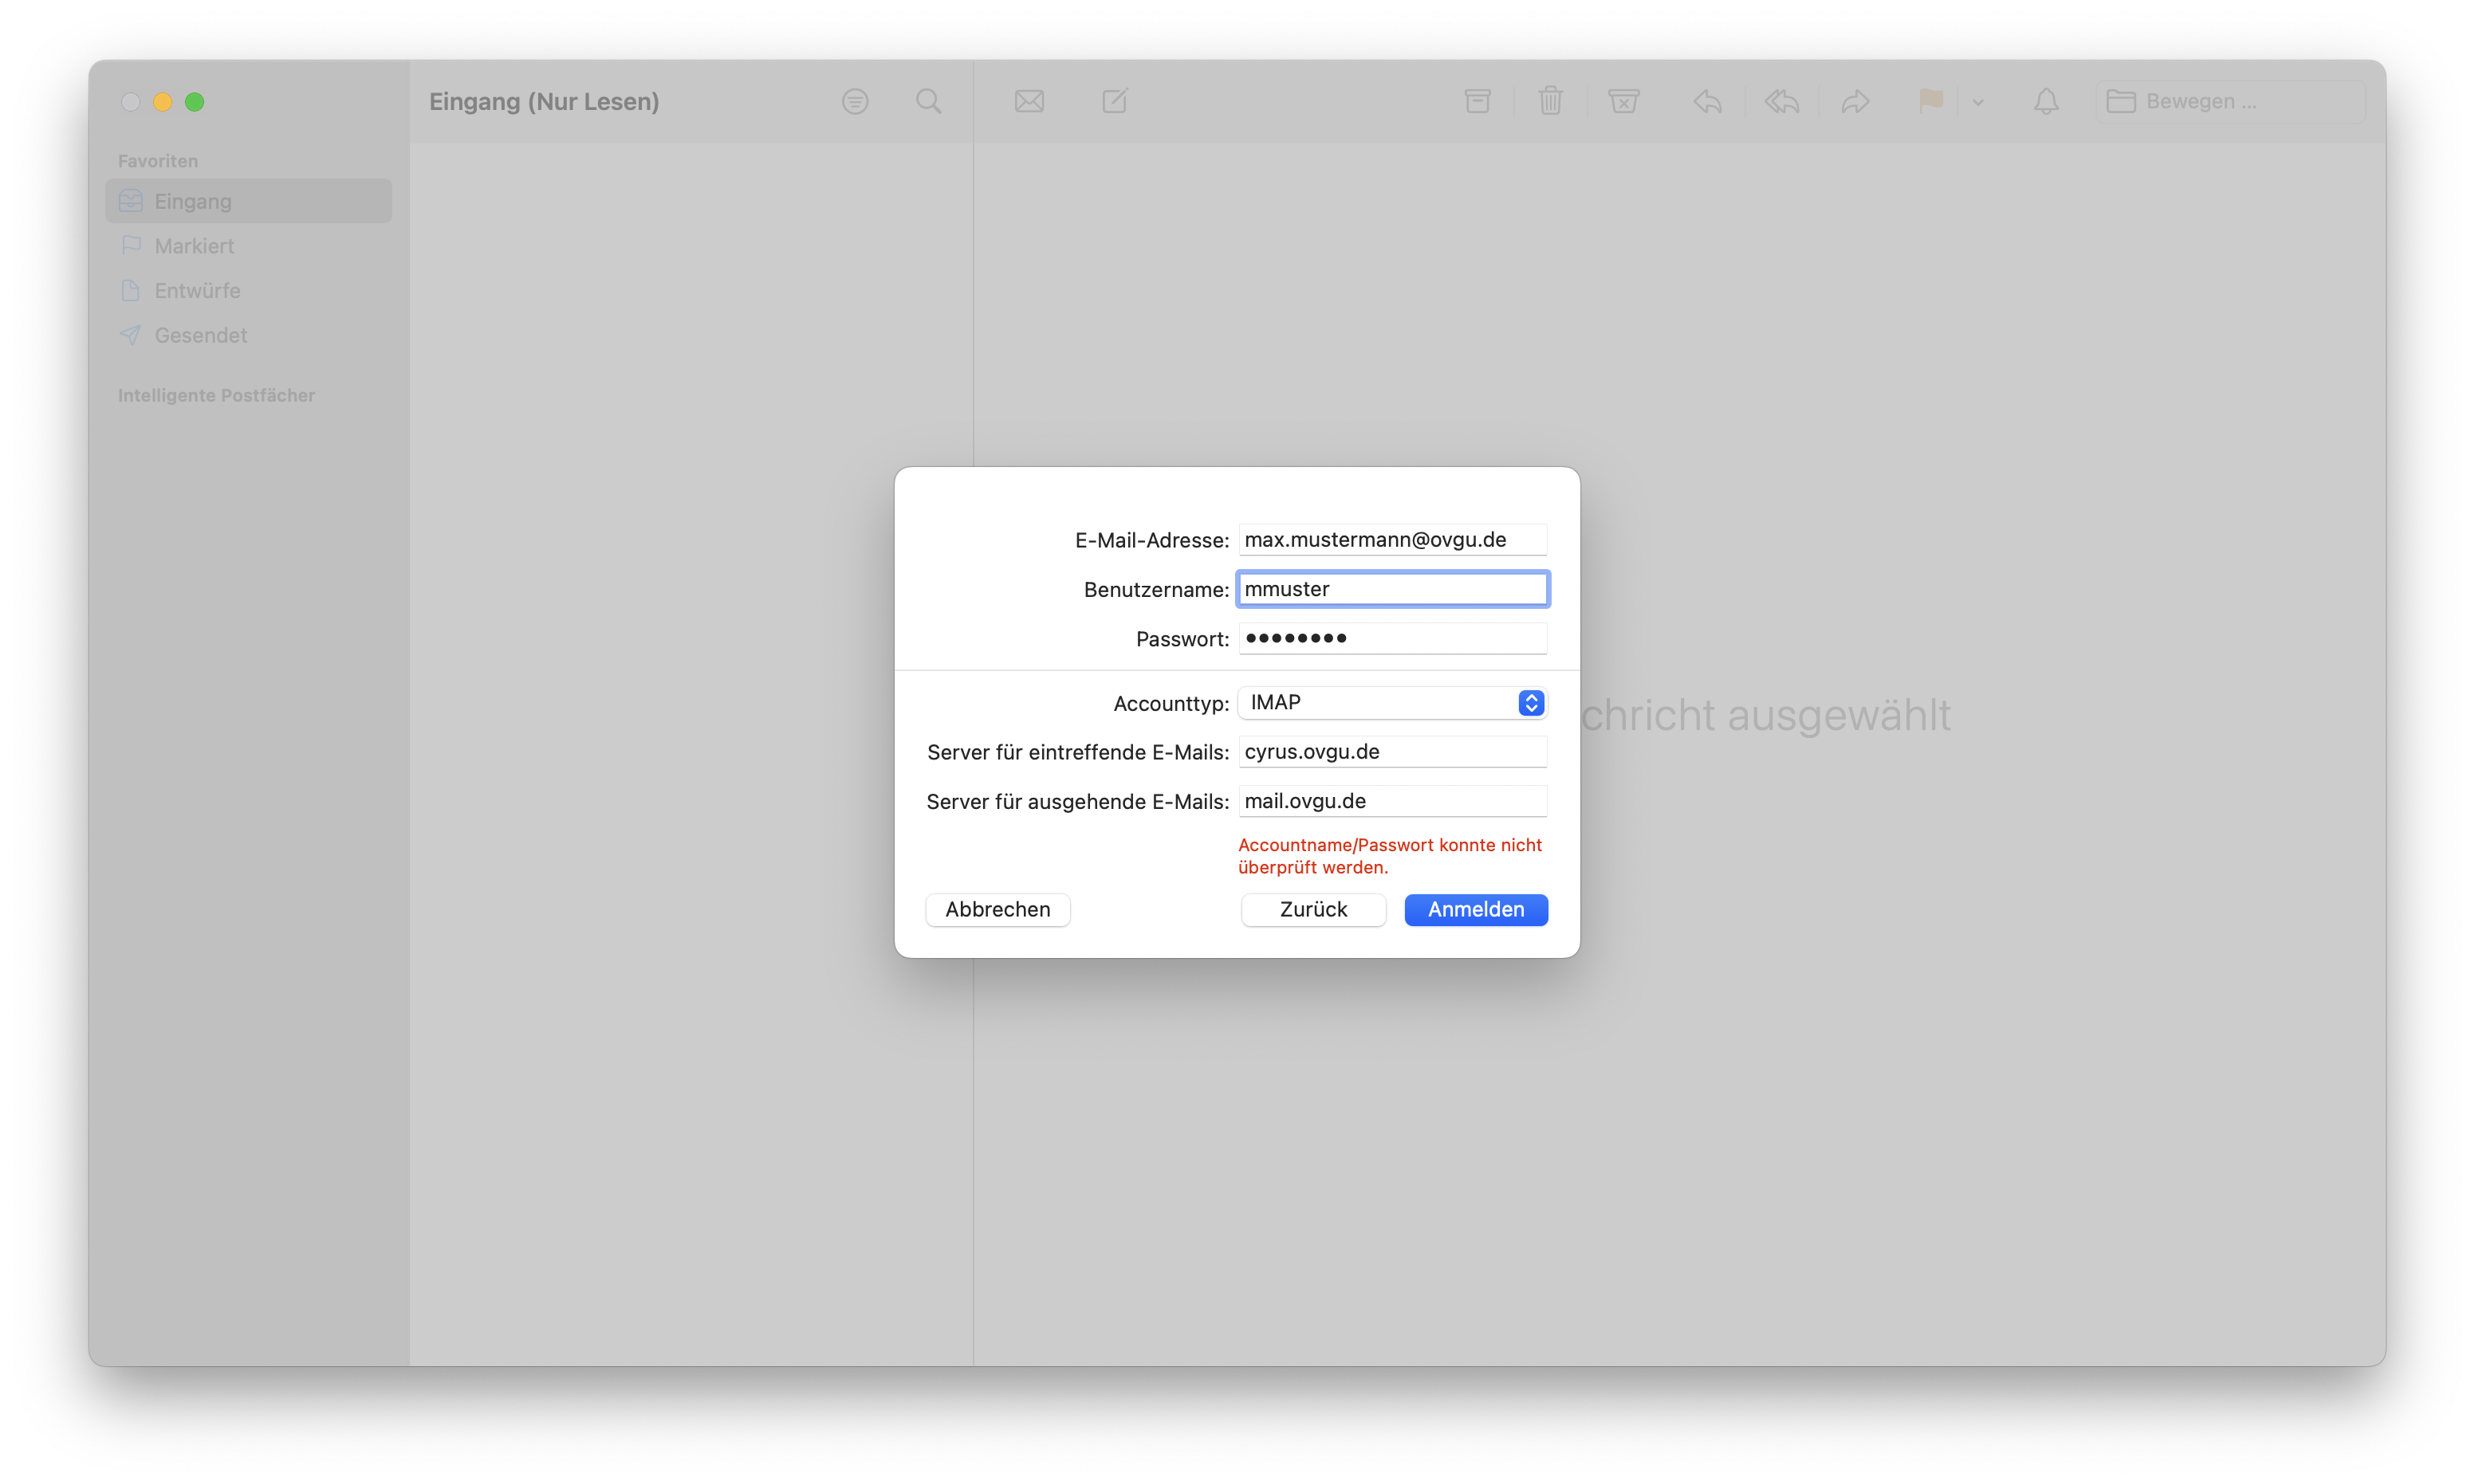The width and height of the screenshot is (2475, 1484).
Task: Click the get new mail envelope icon
Action: coord(1029,101)
